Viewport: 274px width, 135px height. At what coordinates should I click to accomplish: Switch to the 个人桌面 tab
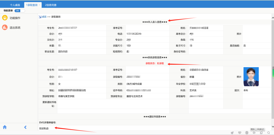pyautogui.click(x=15, y=5)
